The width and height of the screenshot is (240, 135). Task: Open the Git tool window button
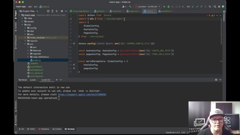(21, 129)
